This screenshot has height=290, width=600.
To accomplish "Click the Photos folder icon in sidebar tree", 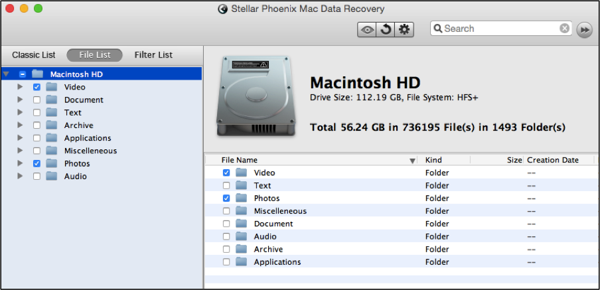I will [52, 163].
